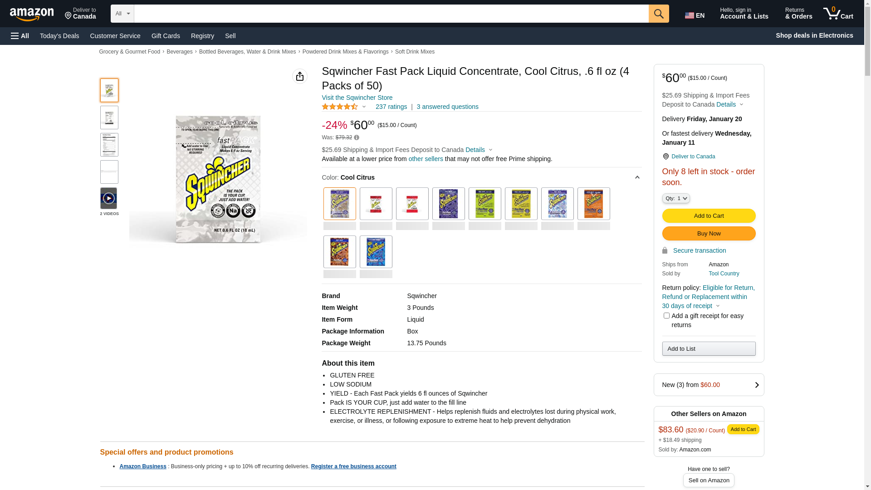The image size is (871, 490).
Task: Click the Deliver to Canada location icon
Action: tap(665, 157)
